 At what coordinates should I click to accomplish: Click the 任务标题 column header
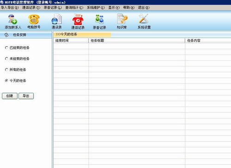click(x=137, y=41)
